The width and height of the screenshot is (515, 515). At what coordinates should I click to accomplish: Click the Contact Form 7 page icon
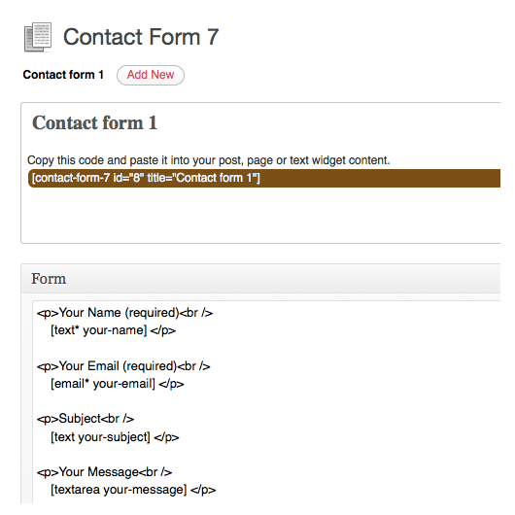click(x=38, y=37)
